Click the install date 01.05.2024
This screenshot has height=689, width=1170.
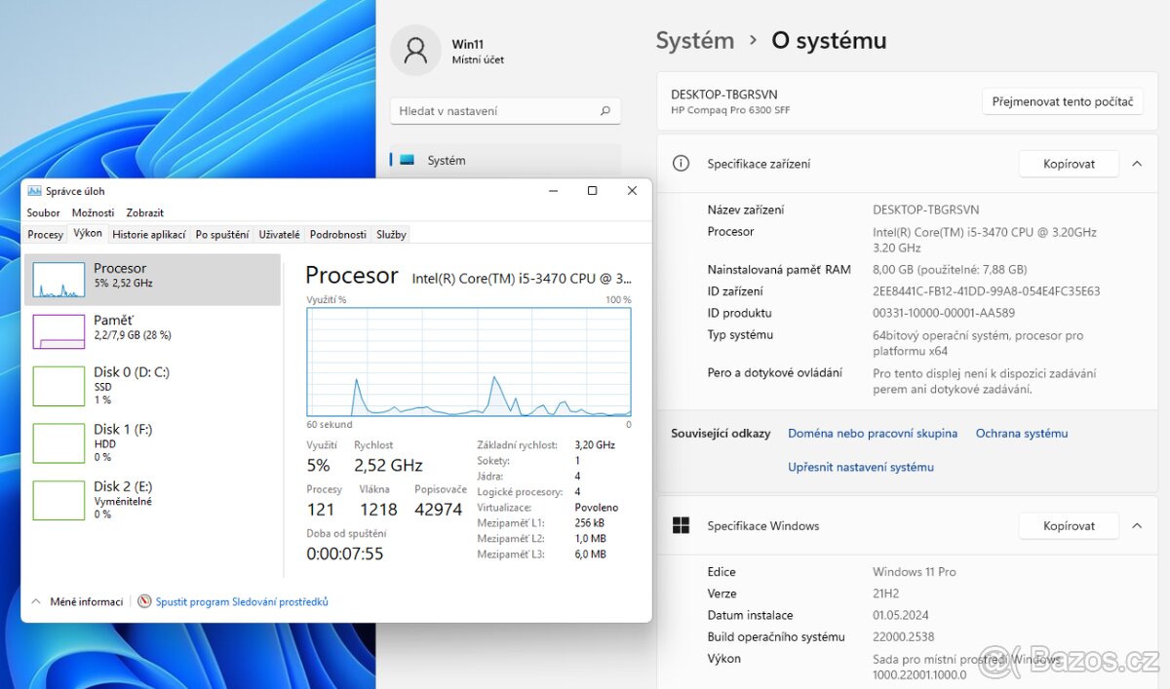903,615
